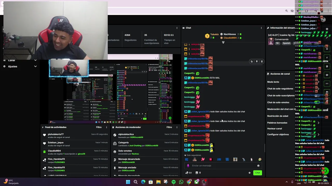The width and height of the screenshot is (332, 186).
Task: Open Restricción de edad chevron
Action: pyautogui.click(x=319, y=116)
